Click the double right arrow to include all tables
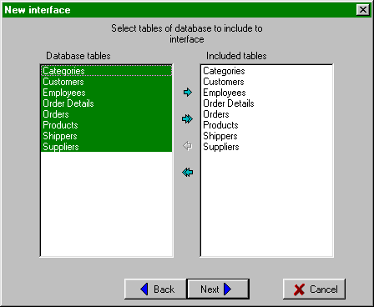 pos(188,119)
